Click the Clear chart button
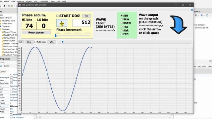This screenshot has height=119, width=212. 29,42
